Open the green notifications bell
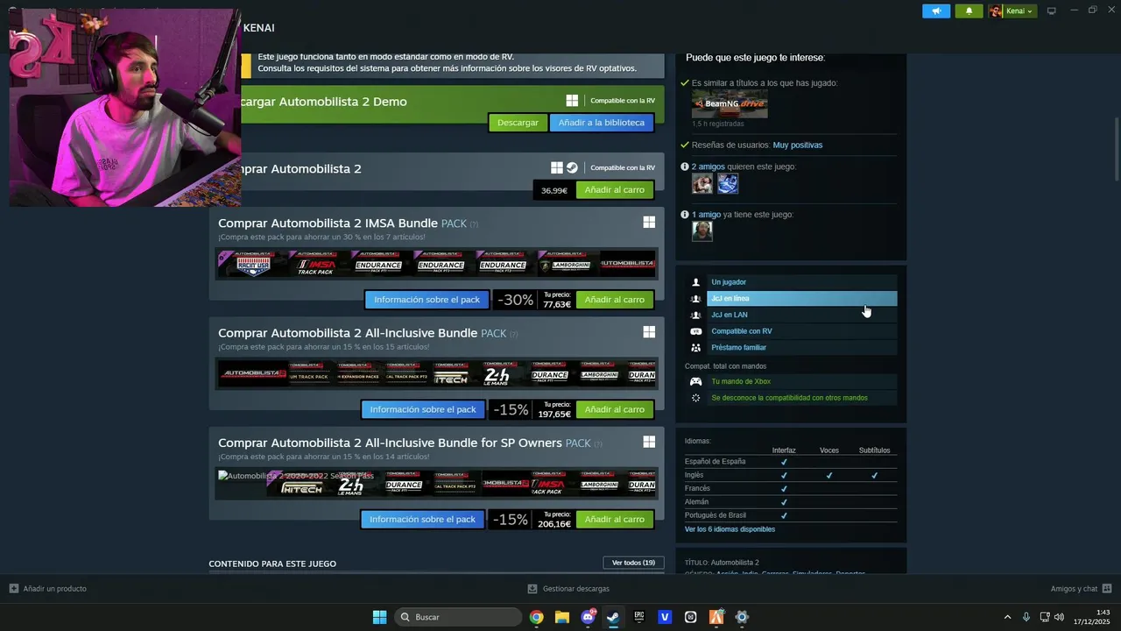The height and width of the screenshot is (631, 1121). point(969,11)
